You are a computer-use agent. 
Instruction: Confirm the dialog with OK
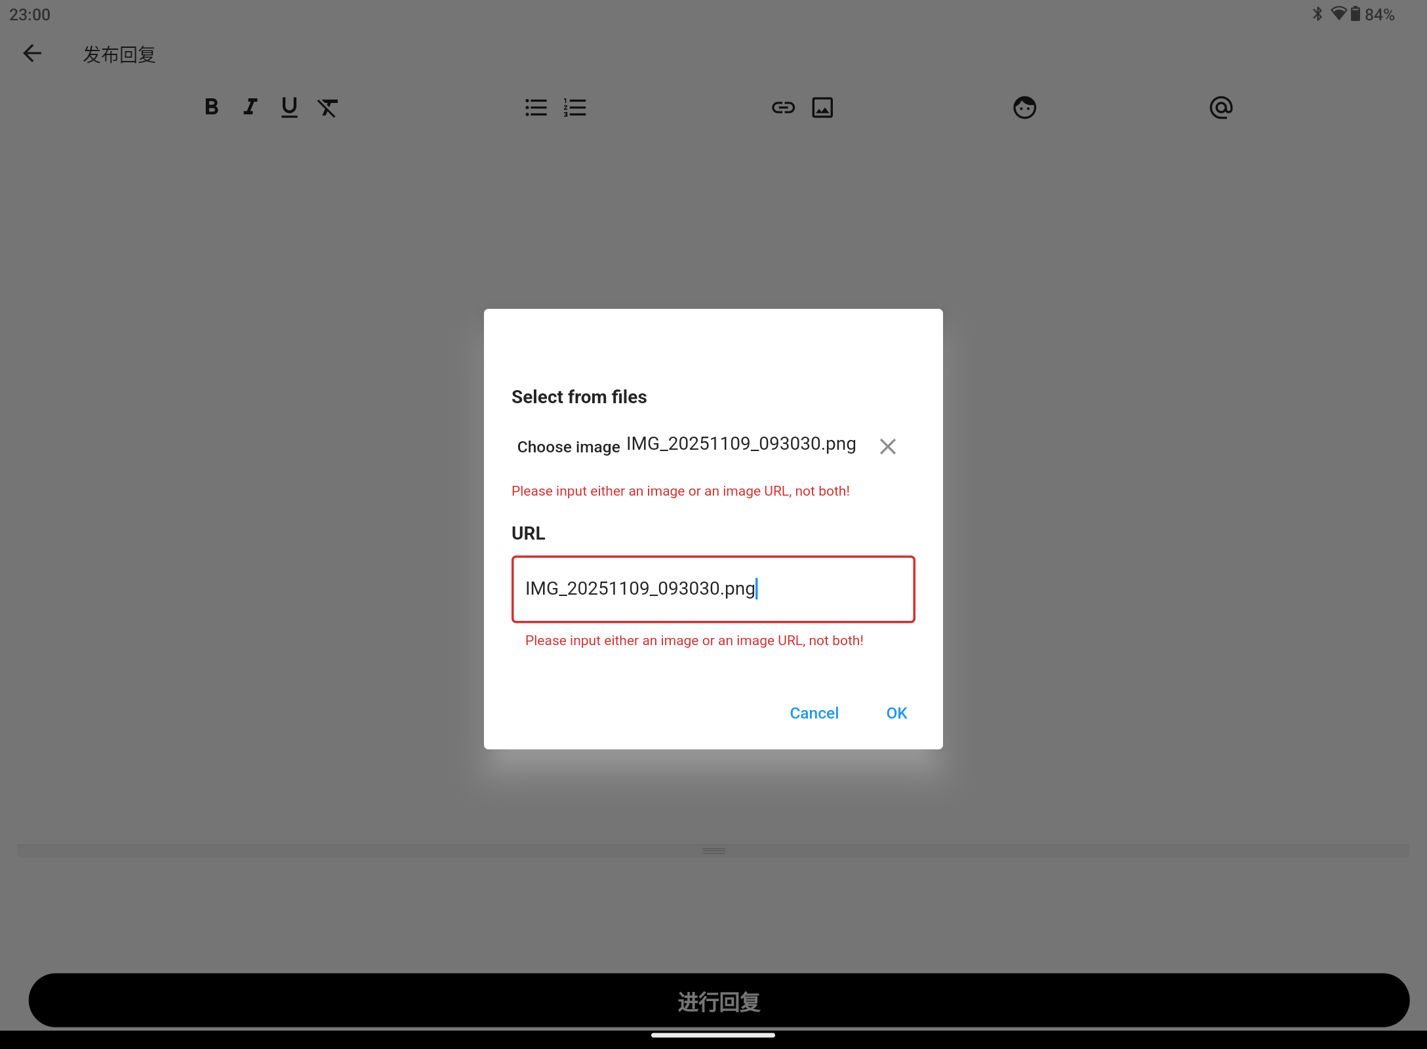pyautogui.click(x=896, y=713)
